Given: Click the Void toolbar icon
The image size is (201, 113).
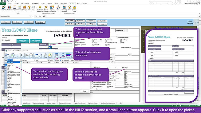Looking at the screenshot, I should tap(41, 55).
